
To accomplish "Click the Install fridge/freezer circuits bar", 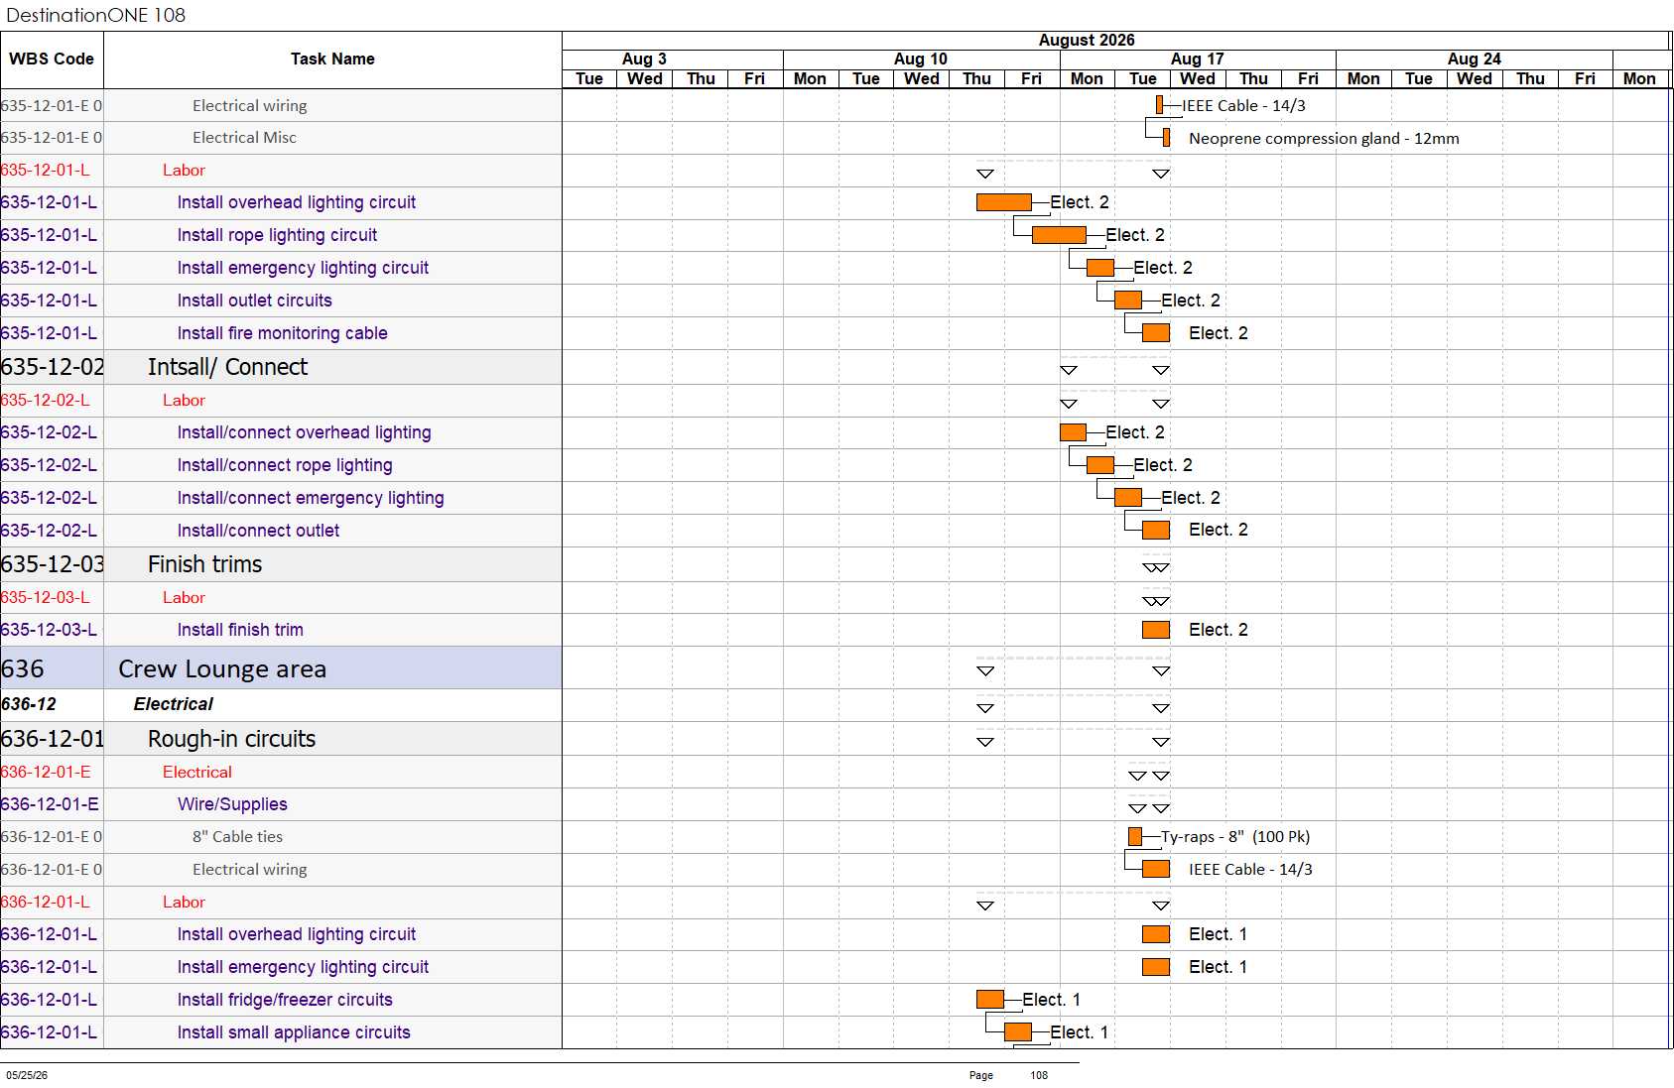I will (x=990, y=1000).
